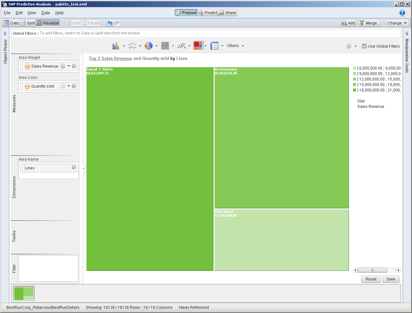Screen dimensions: 412x313
Task: Open the View menu
Action: click(32, 13)
